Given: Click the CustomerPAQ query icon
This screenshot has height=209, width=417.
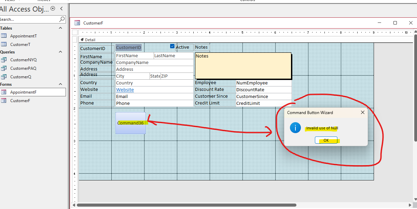Looking at the screenshot, I should (x=4, y=68).
